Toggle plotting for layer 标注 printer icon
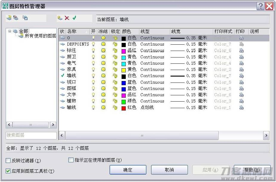 [241, 51]
